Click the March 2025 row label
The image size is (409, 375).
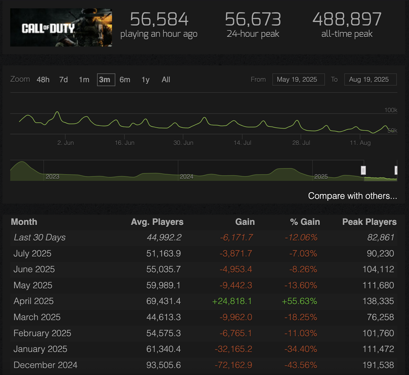pyautogui.click(x=37, y=317)
